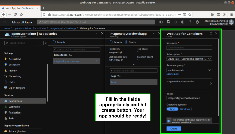Viewport: 235px width, 134px height.
Task: Click the left menu Search (Ctrl+/) box
Action: pyautogui.click(x=24, y=43)
